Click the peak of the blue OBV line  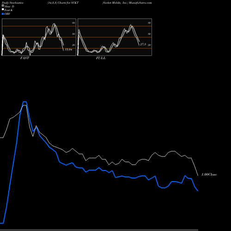pyautogui.click(x=25, y=102)
